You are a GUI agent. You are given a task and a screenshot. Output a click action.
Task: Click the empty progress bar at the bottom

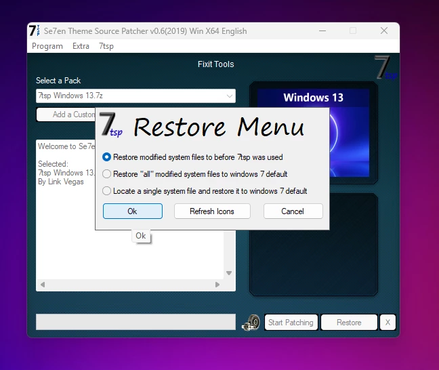click(135, 323)
